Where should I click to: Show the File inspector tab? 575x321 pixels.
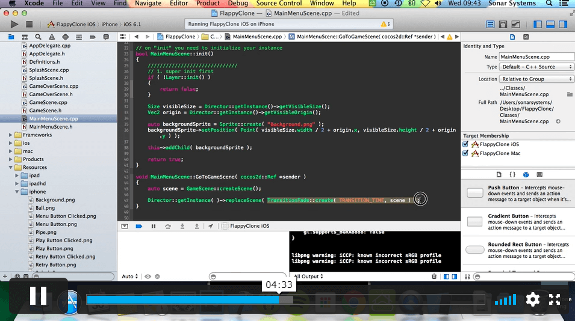click(512, 37)
